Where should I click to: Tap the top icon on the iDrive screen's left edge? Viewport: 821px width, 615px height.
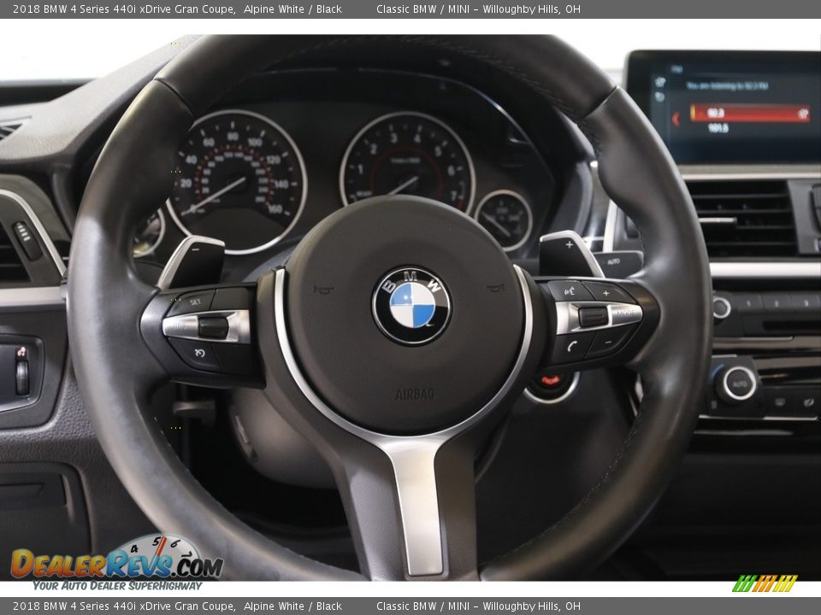[660, 82]
